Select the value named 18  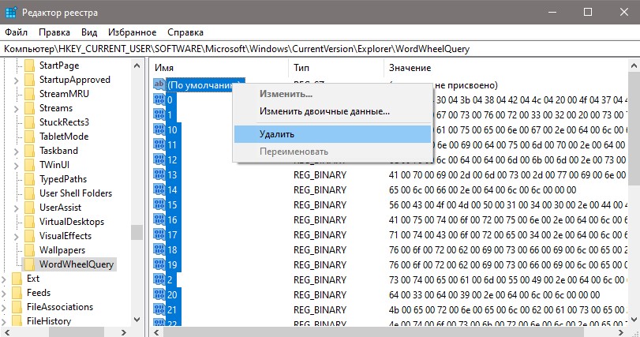point(172,250)
